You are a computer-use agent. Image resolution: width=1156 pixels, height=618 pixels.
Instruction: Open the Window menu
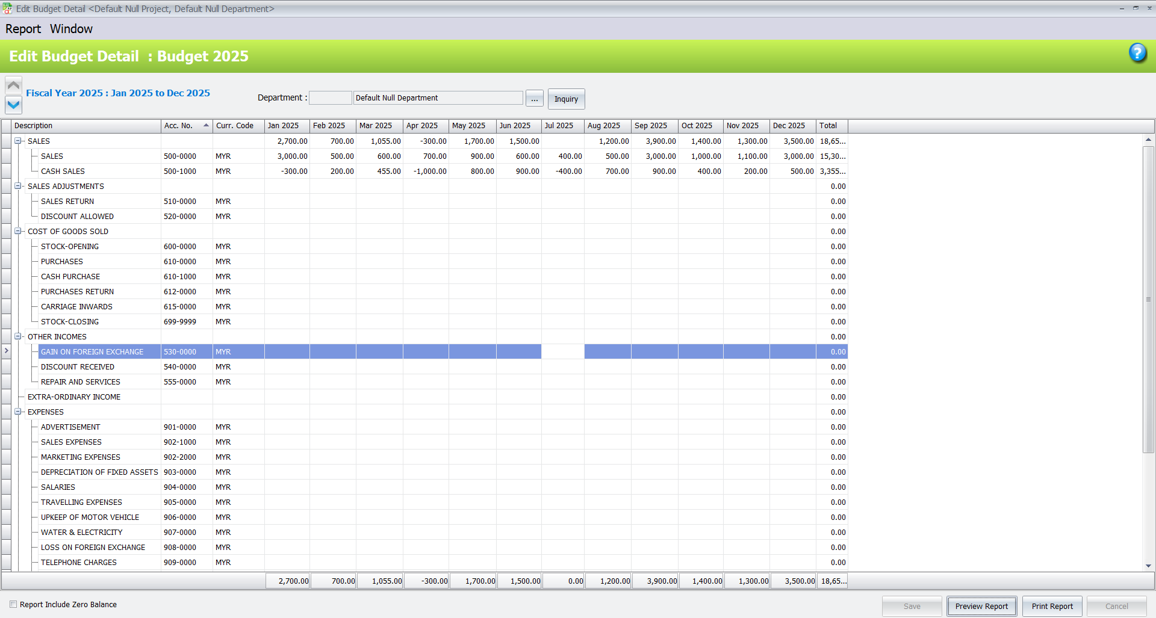pos(71,28)
